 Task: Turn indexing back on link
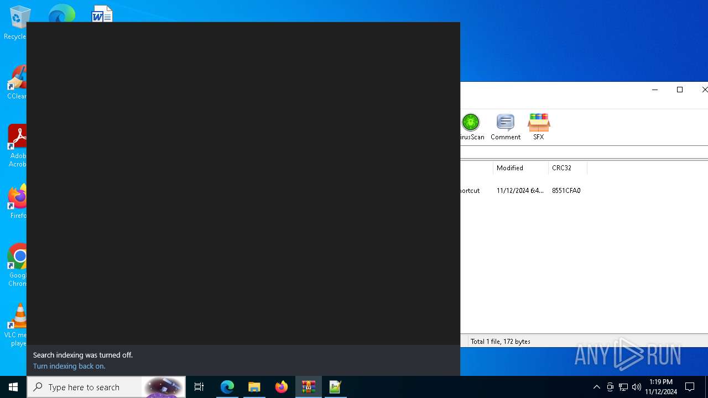pos(69,366)
